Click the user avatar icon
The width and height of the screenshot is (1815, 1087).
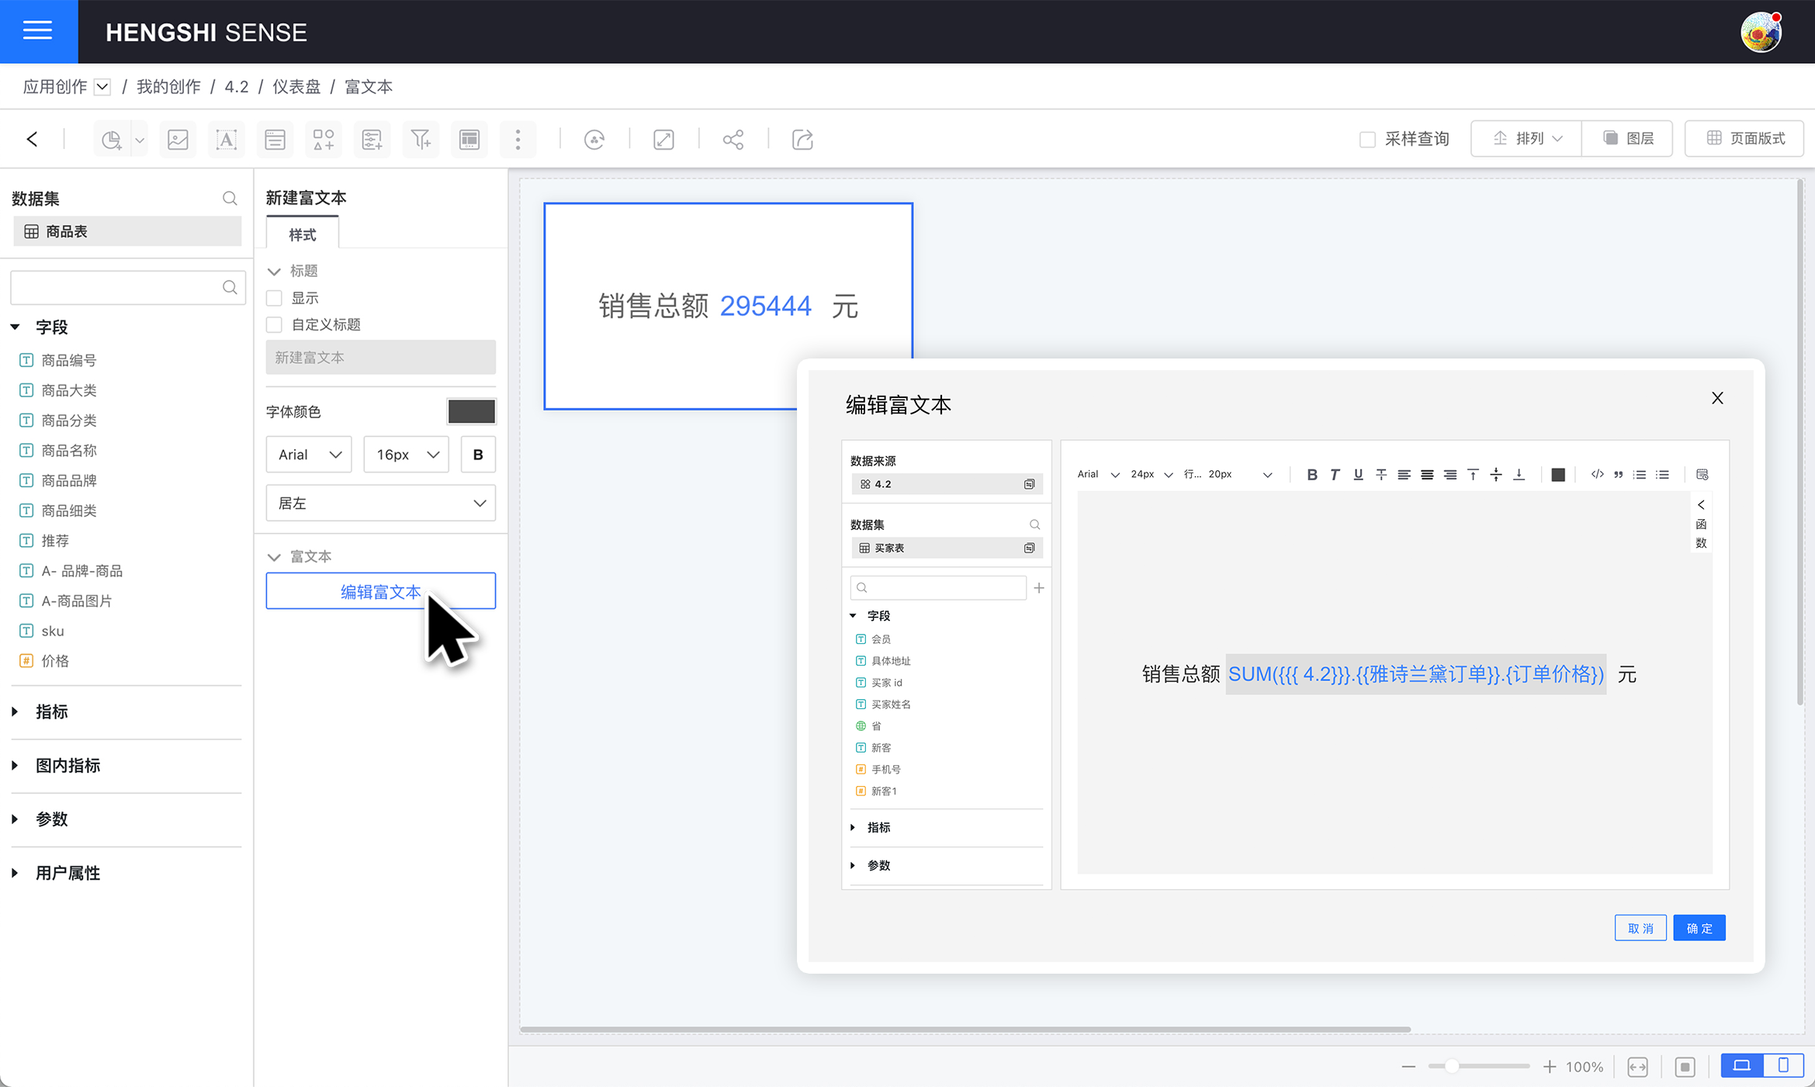click(x=1761, y=32)
